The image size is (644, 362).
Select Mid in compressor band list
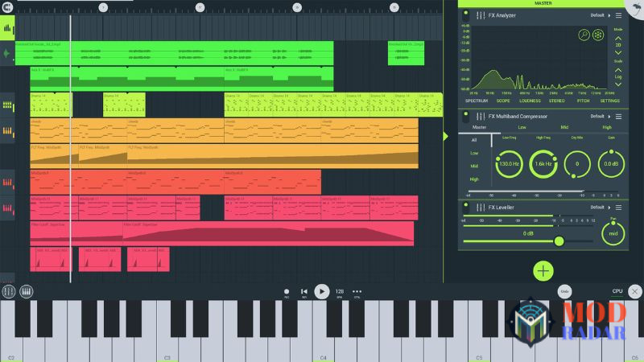point(474,167)
